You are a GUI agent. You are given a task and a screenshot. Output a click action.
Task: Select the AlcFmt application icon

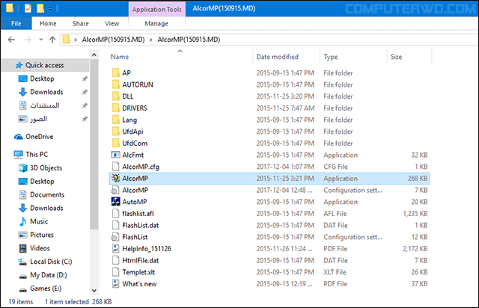pos(115,155)
